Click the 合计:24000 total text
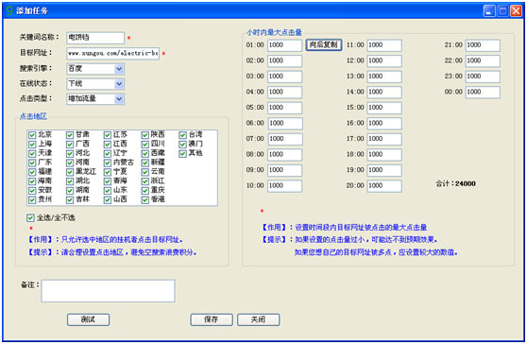This screenshot has height=344, width=527. pos(455,183)
